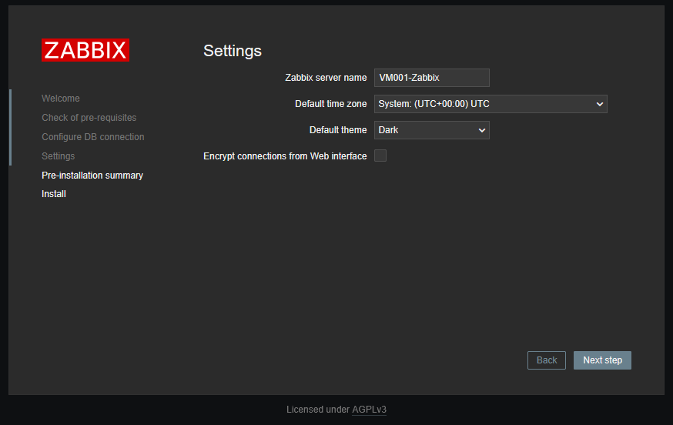
Task: Select the Settings step in sidebar
Action: (x=58, y=156)
